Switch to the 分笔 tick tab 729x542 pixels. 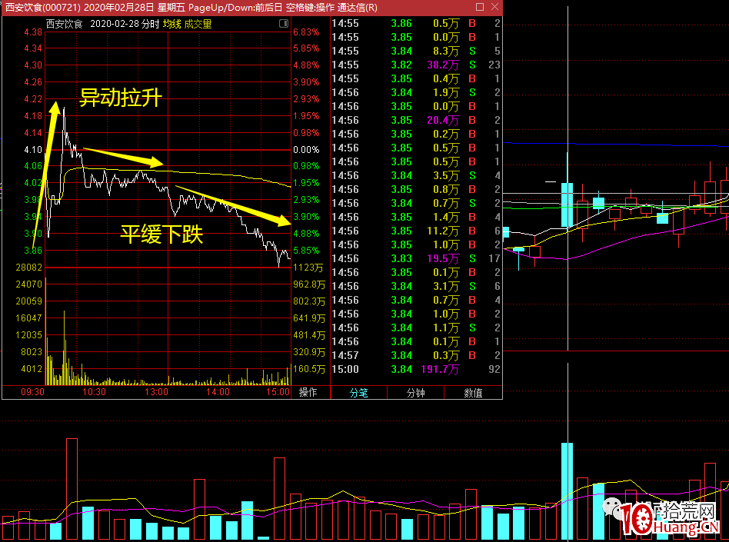pyautogui.click(x=359, y=392)
